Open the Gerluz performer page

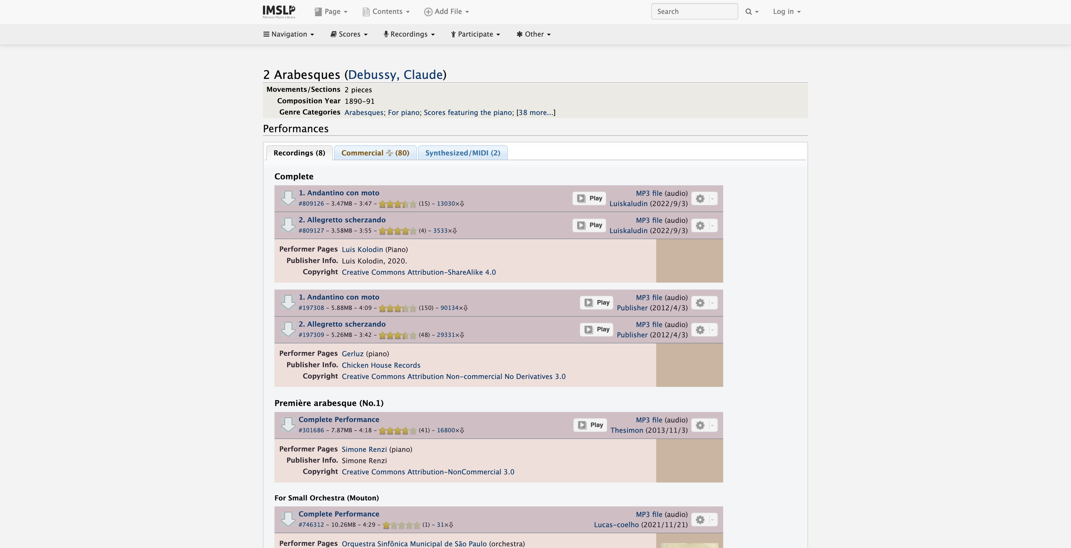pyautogui.click(x=353, y=354)
